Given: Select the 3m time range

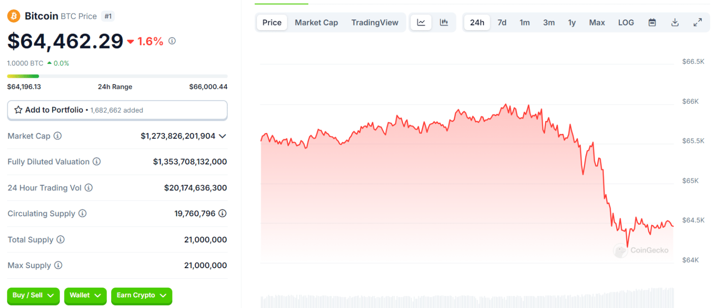Looking at the screenshot, I should [x=549, y=22].
